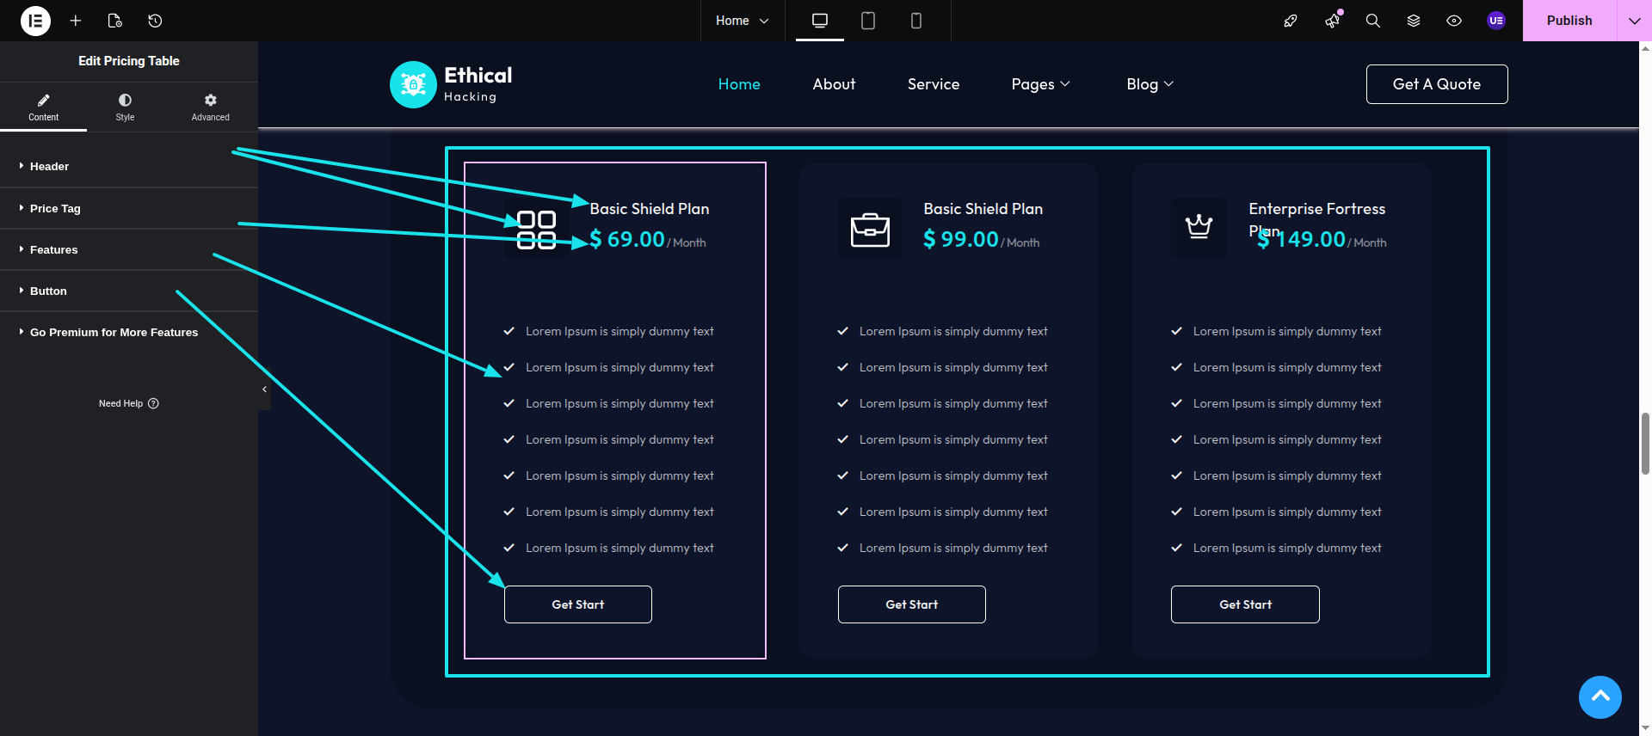The width and height of the screenshot is (1652, 736).
Task: Open the Structure layers icon
Action: pyautogui.click(x=1414, y=21)
